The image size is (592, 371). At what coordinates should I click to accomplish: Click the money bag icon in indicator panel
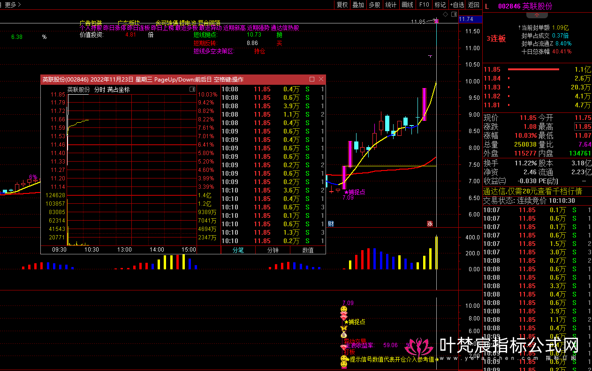coord(344,334)
